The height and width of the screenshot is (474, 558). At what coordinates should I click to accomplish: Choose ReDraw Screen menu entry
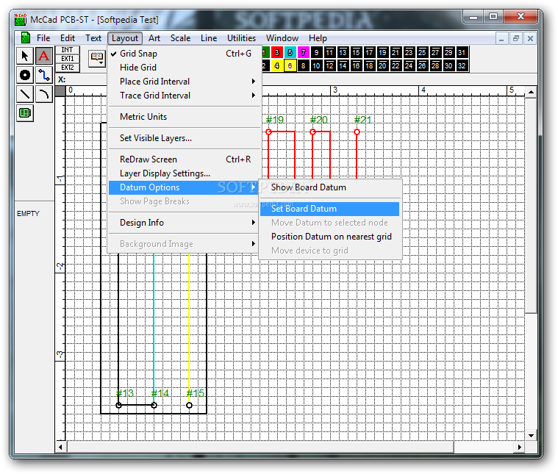click(x=184, y=159)
